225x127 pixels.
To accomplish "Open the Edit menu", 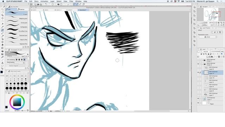I will (31, 1).
